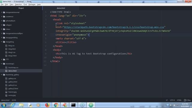The height and width of the screenshot is (108, 192).
Task: Open the media player taskbar icon
Action: [x=38, y=105]
